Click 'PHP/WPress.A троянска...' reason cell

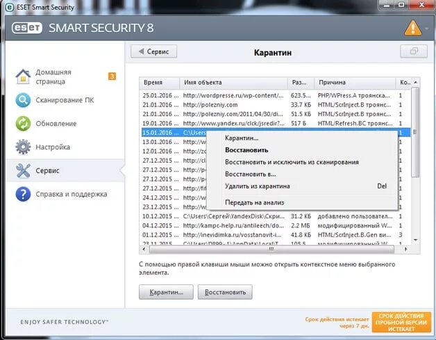[353, 95]
